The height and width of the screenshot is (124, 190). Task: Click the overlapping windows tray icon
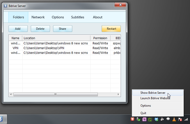point(162,119)
